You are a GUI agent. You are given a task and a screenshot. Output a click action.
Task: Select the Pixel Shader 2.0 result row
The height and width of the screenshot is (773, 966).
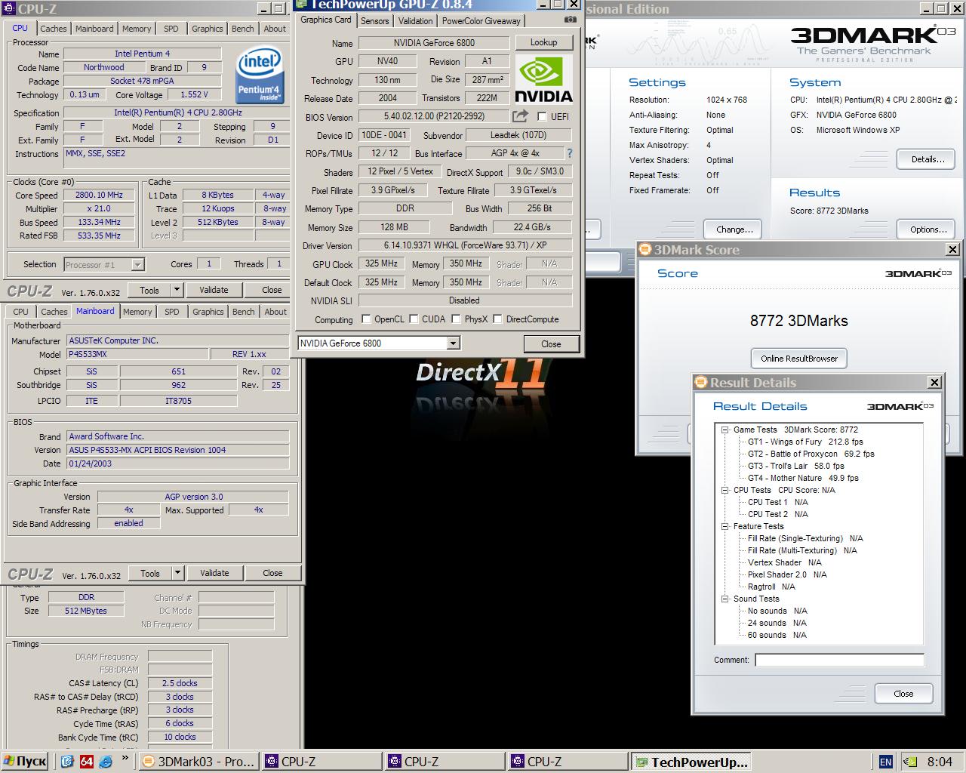tap(787, 574)
